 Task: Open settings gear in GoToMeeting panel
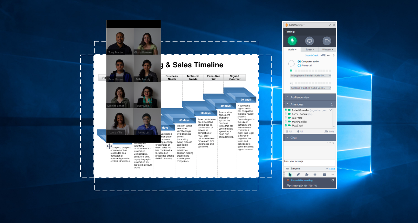(333, 180)
